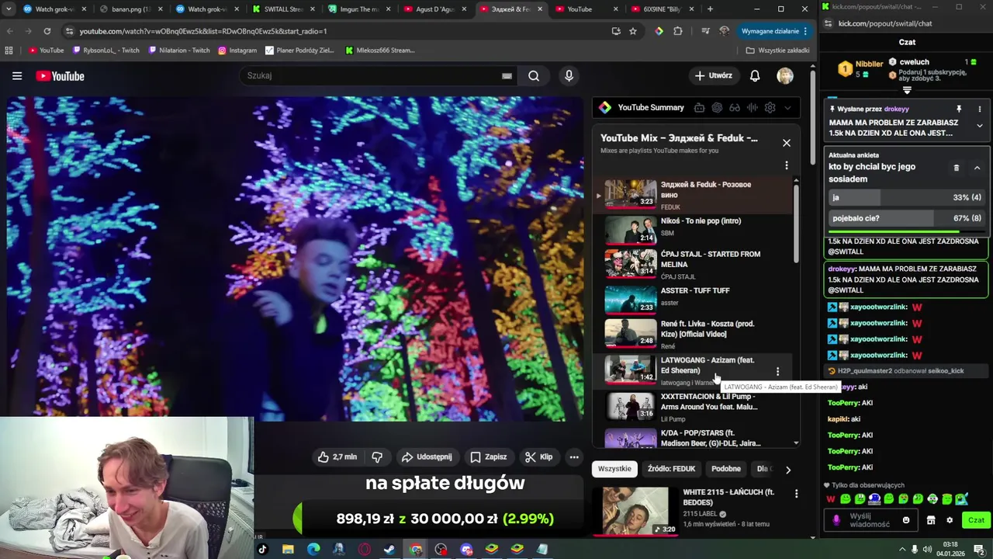Image resolution: width=993 pixels, height=559 pixels.
Task: Delete the current poll with trash icon
Action: point(956,168)
